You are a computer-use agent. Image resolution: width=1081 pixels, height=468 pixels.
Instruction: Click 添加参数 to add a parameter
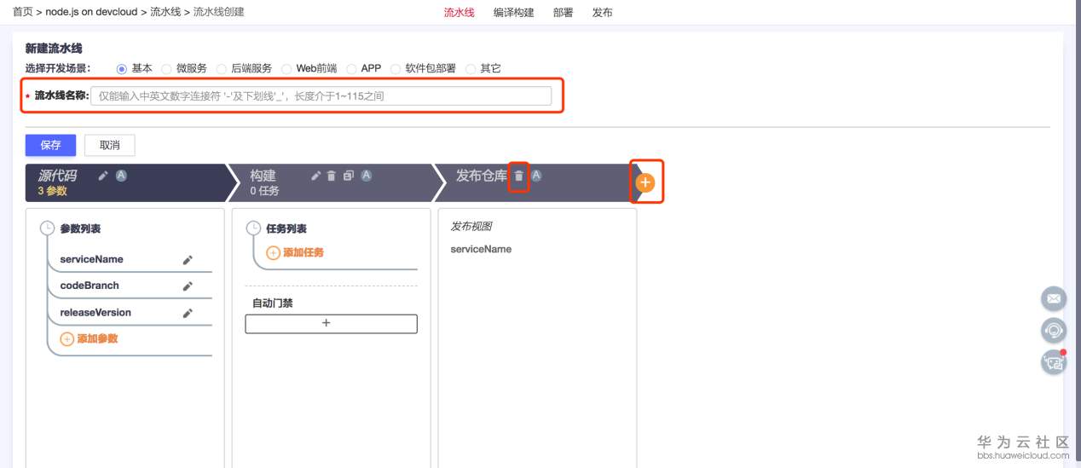click(x=89, y=338)
